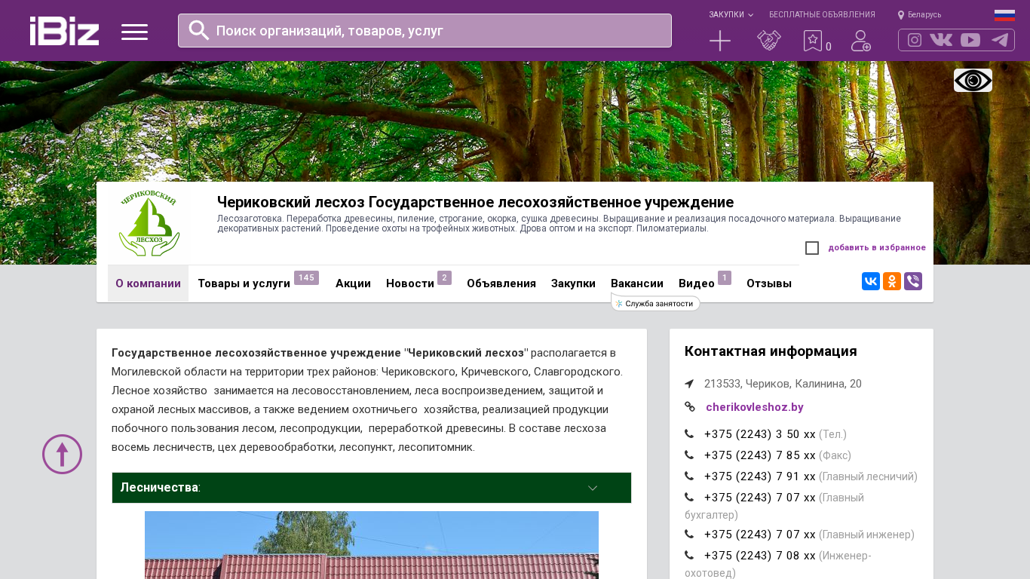This screenshot has height=579, width=1030.
Task: Expand the 'Лесничества' accordion section
Action: click(x=371, y=488)
